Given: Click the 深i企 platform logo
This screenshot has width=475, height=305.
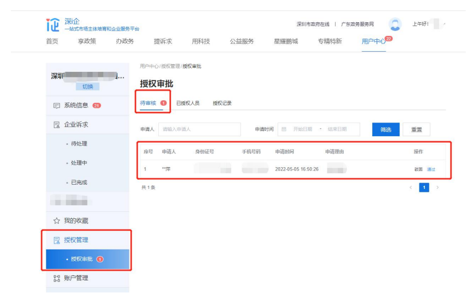Looking at the screenshot, I should (53, 25).
